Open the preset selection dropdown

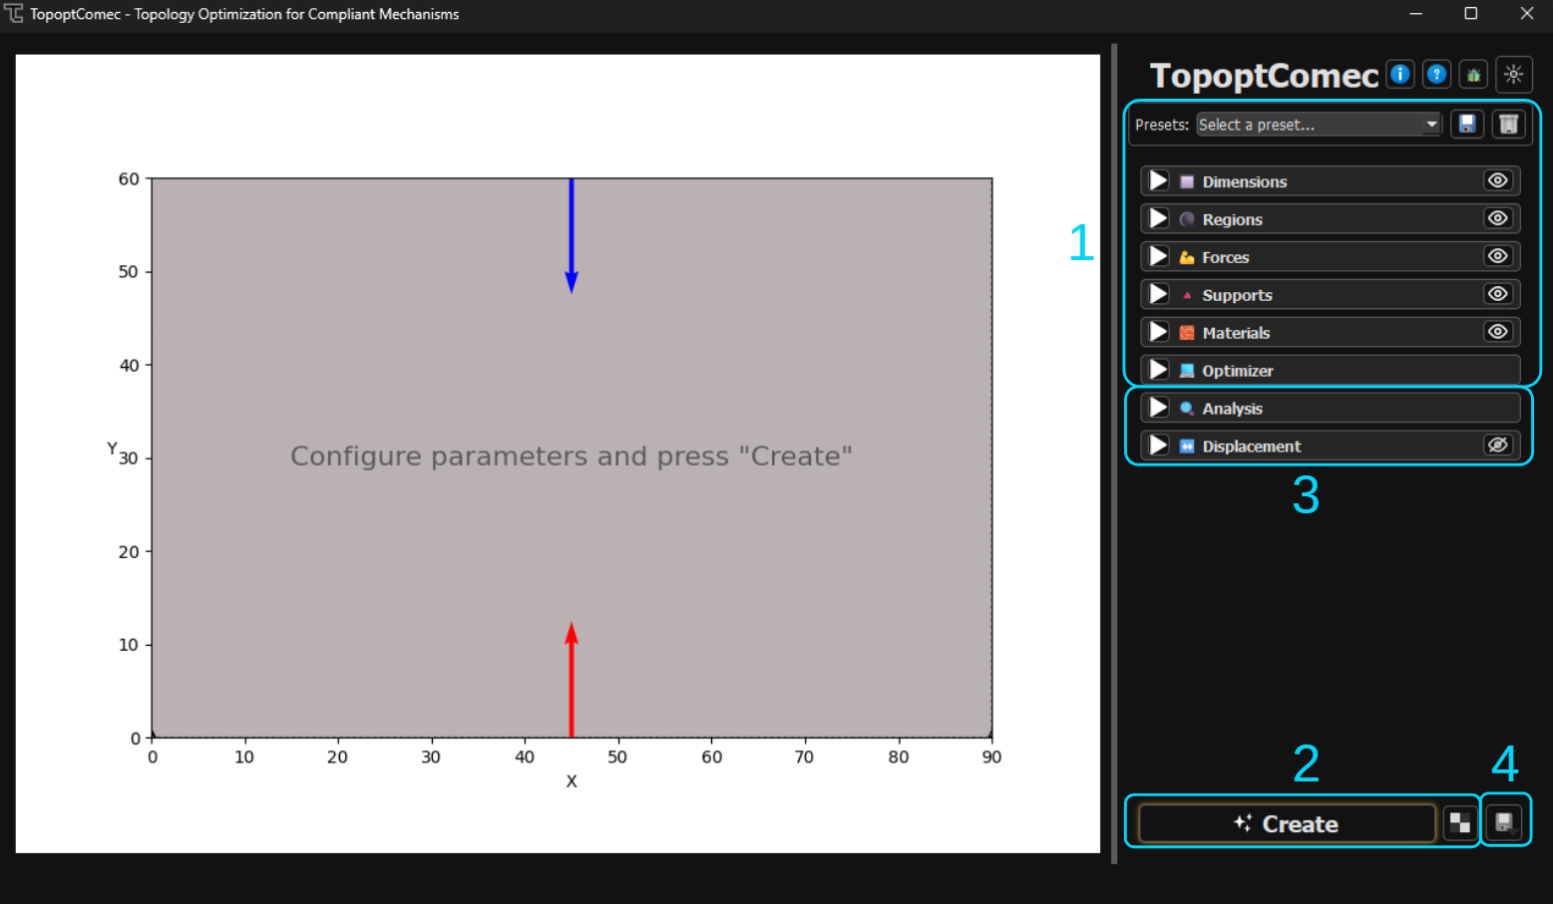pyautogui.click(x=1430, y=124)
